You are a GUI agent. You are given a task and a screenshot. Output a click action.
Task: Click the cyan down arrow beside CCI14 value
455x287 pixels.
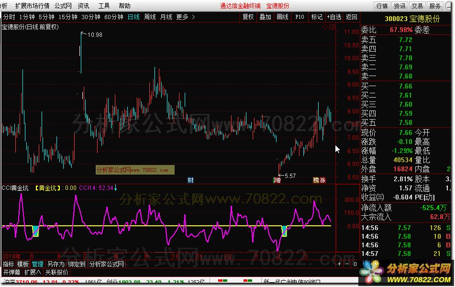(115, 188)
